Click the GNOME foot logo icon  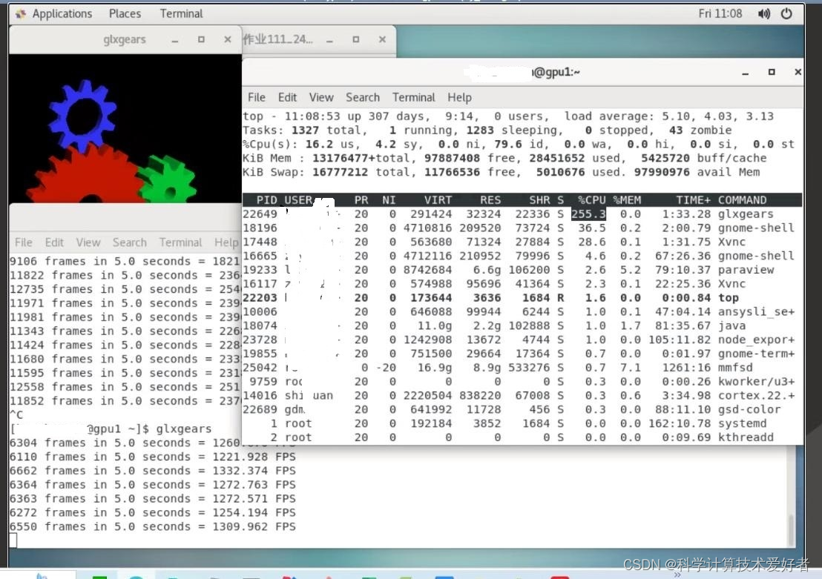tap(20, 13)
